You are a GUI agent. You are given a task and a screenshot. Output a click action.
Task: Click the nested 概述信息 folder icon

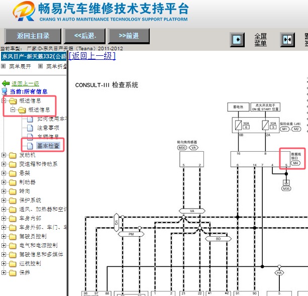pyautogui.click(x=22, y=110)
